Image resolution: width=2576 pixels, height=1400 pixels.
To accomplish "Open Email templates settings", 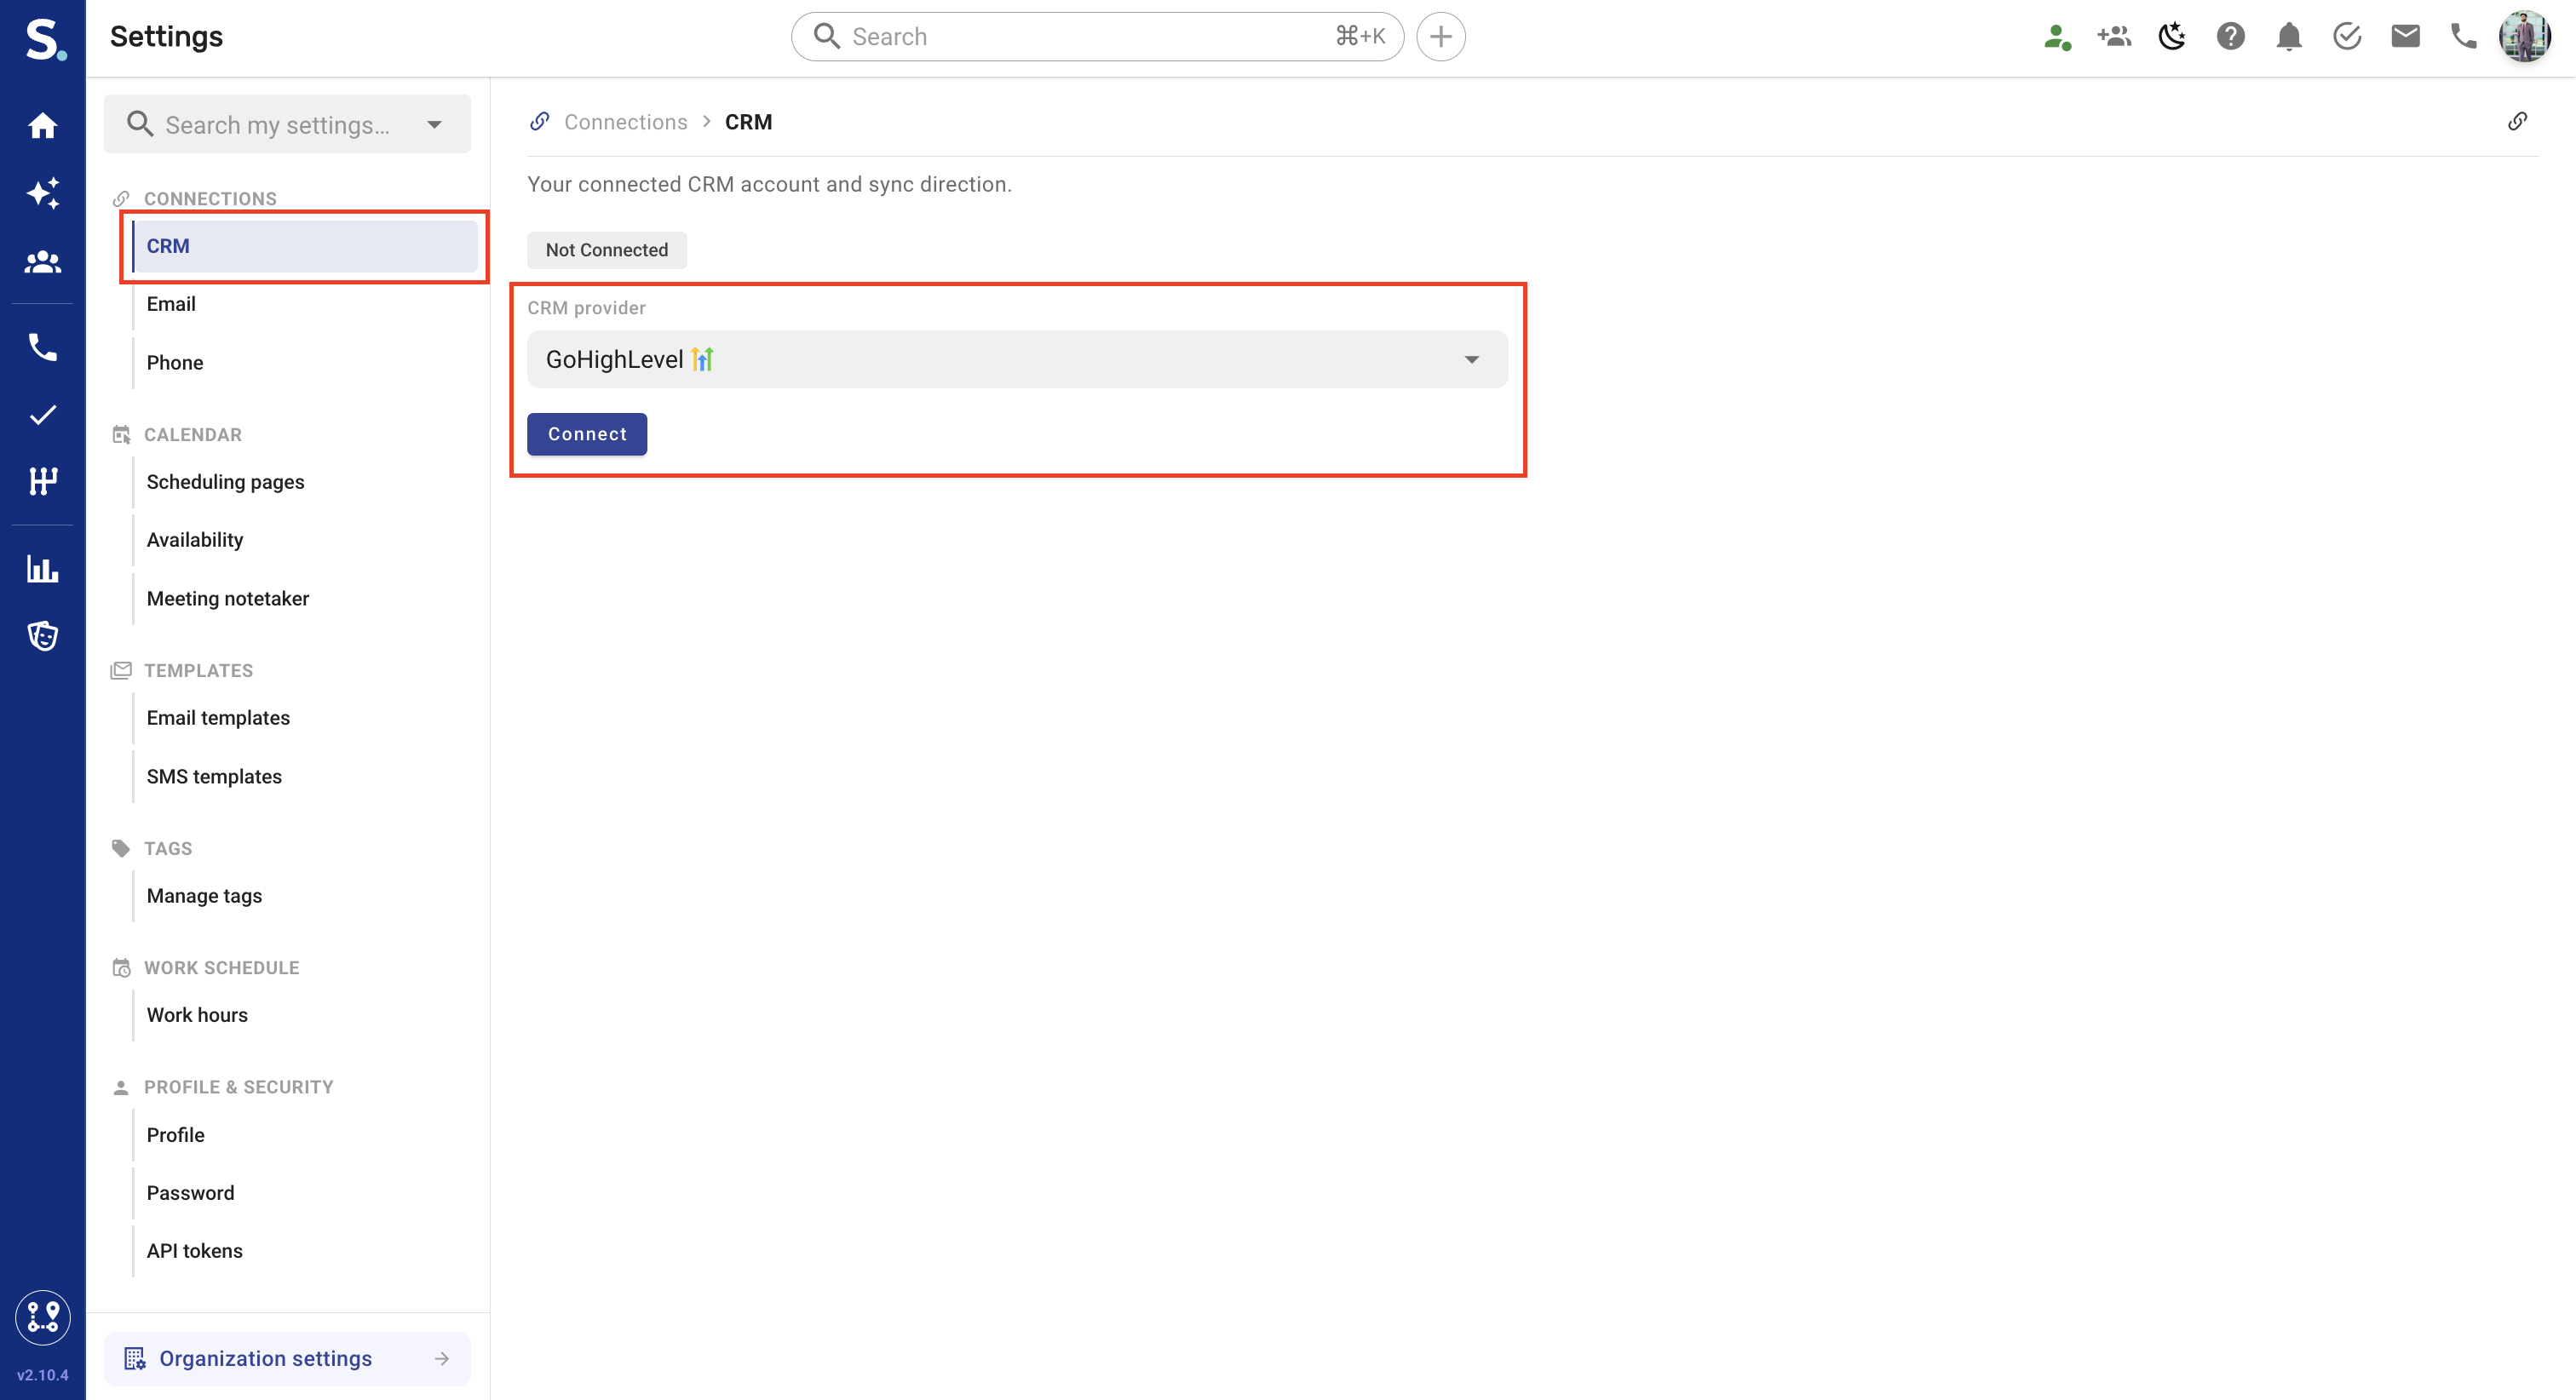I will click(x=305, y=718).
